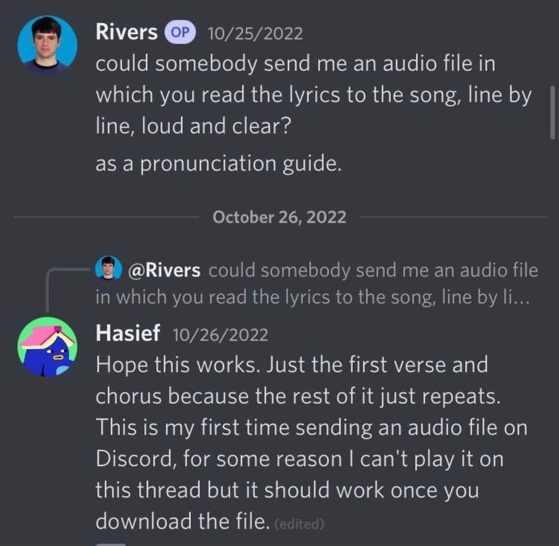Click the message scrollbar thumb
This screenshot has height=546, width=559.
tap(552, 112)
